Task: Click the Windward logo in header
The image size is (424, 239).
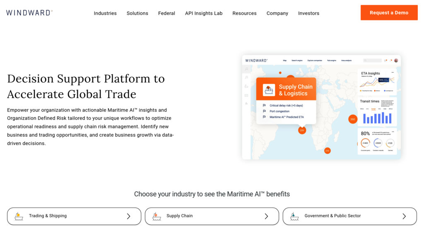Action: pyautogui.click(x=29, y=13)
